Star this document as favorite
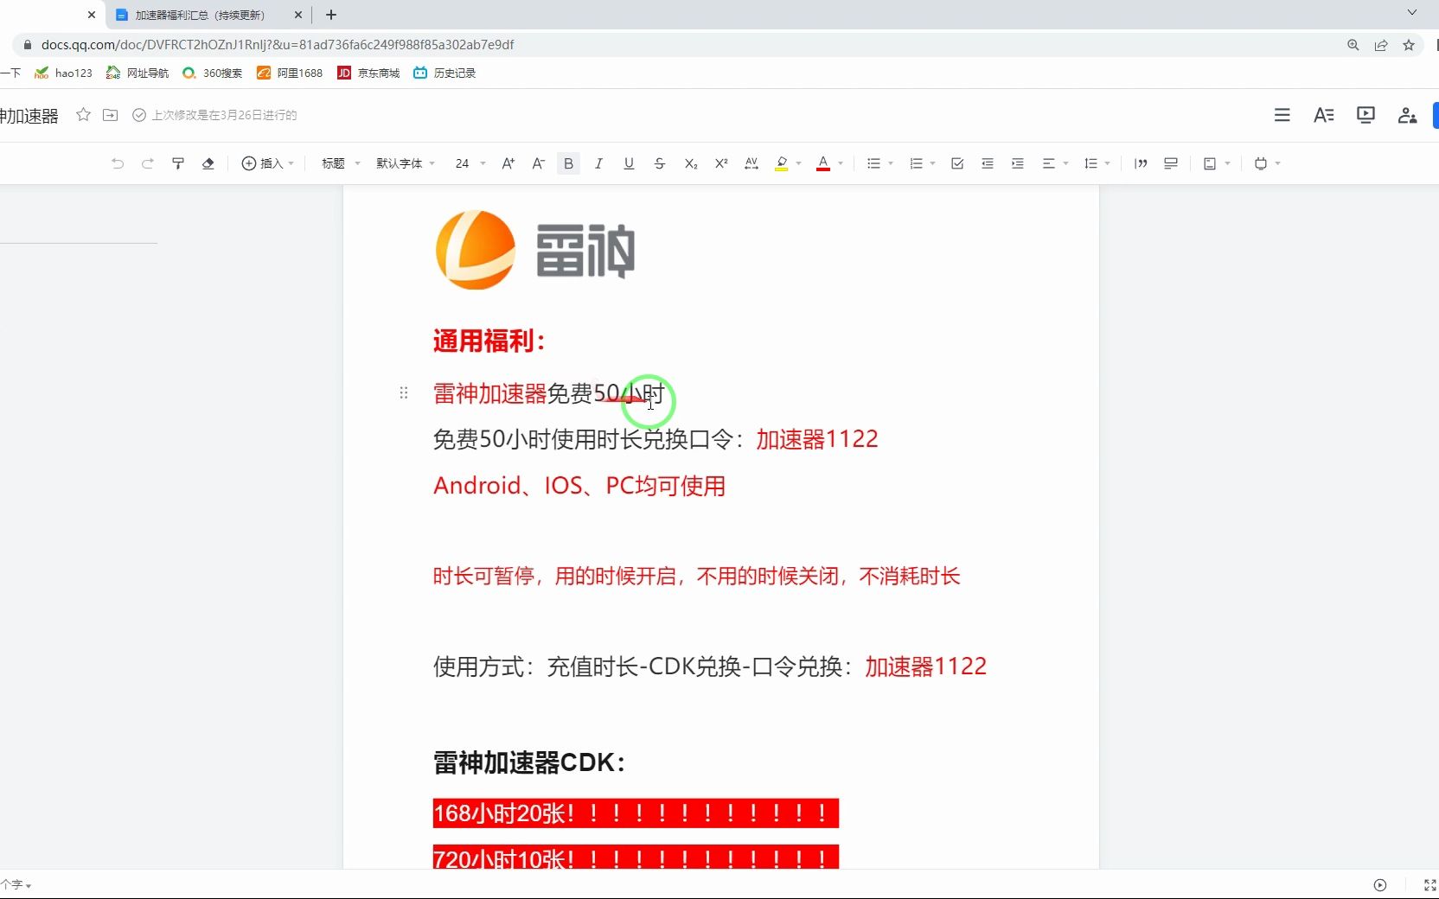 [83, 115]
